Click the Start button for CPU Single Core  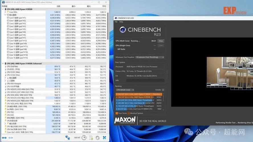[x=161, y=45]
